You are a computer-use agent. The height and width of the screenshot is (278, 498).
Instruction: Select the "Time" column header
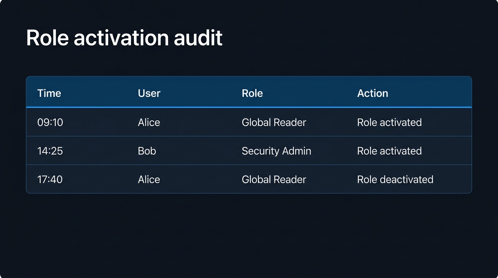pos(49,93)
